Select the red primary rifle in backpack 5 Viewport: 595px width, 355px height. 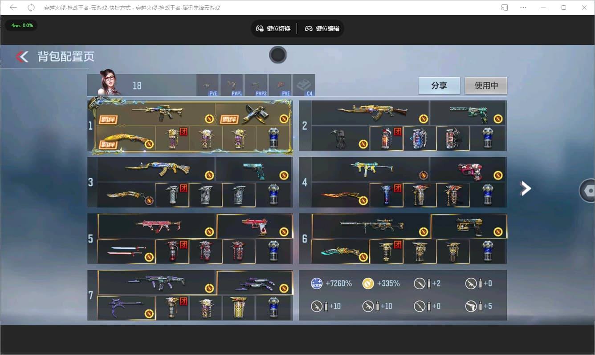(x=157, y=226)
